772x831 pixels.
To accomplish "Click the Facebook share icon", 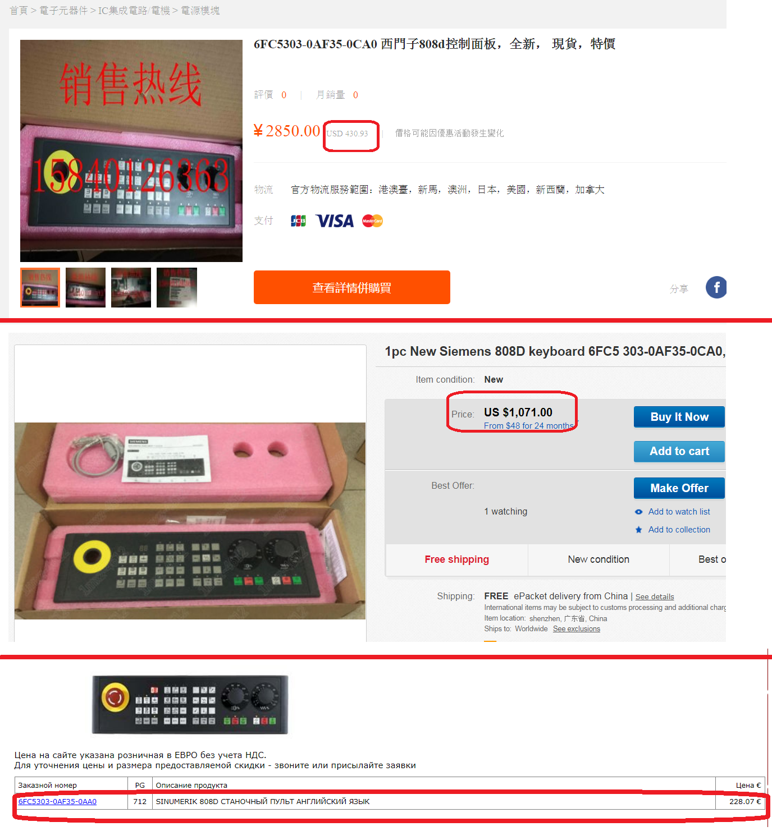I will click(x=716, y=287).
